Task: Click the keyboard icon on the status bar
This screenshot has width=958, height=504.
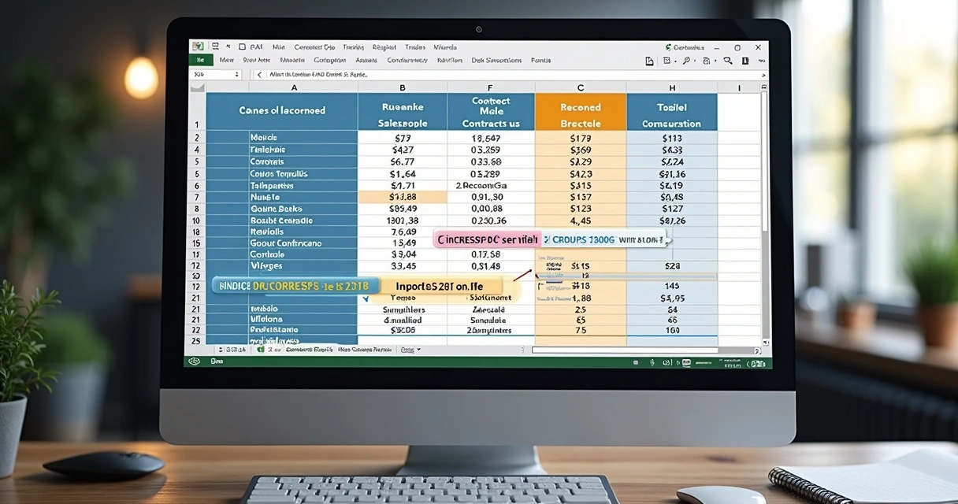Action: tap(685, 361)
